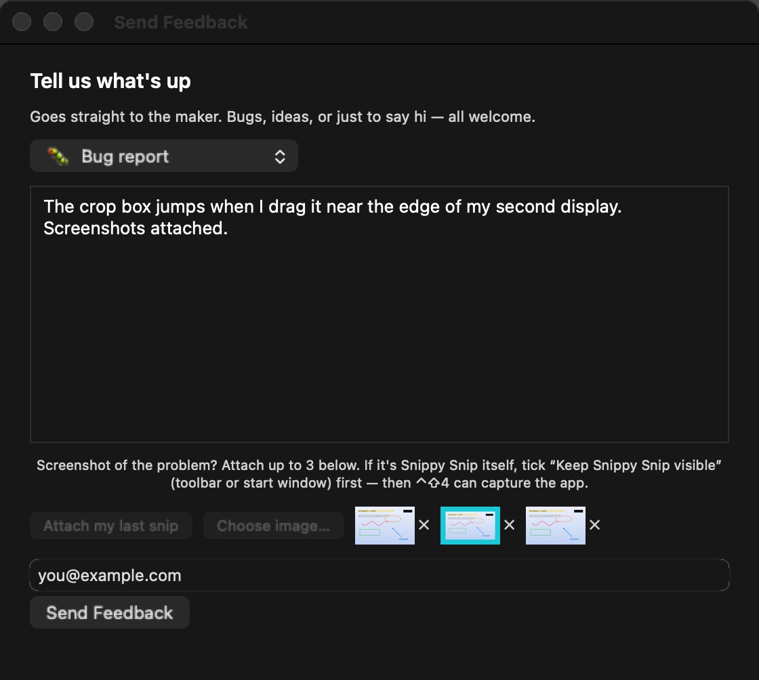Remove the third attached screenshot
Screen dimensions: 759x680
click(x=595, y=525)
